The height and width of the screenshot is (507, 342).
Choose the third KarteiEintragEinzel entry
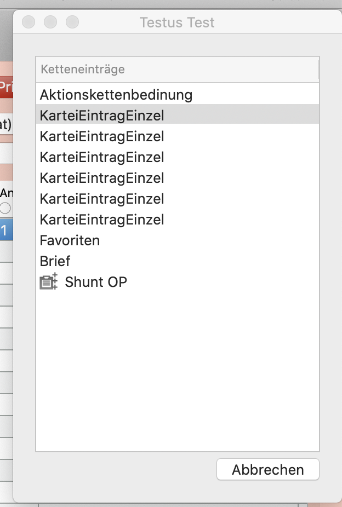pos(102,157)
